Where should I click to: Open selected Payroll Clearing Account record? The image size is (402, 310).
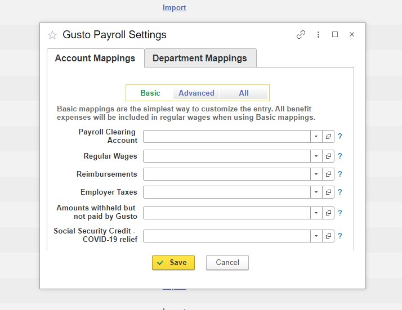pos(328,136)
